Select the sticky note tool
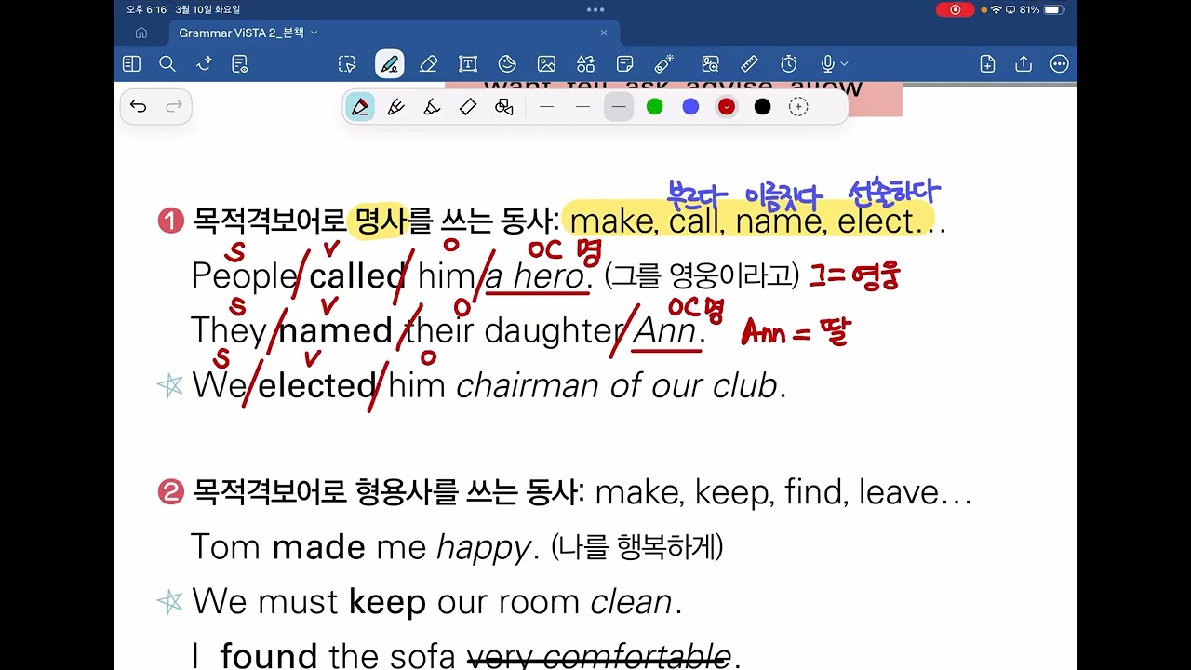The image size is (1191, 670). 625,64
